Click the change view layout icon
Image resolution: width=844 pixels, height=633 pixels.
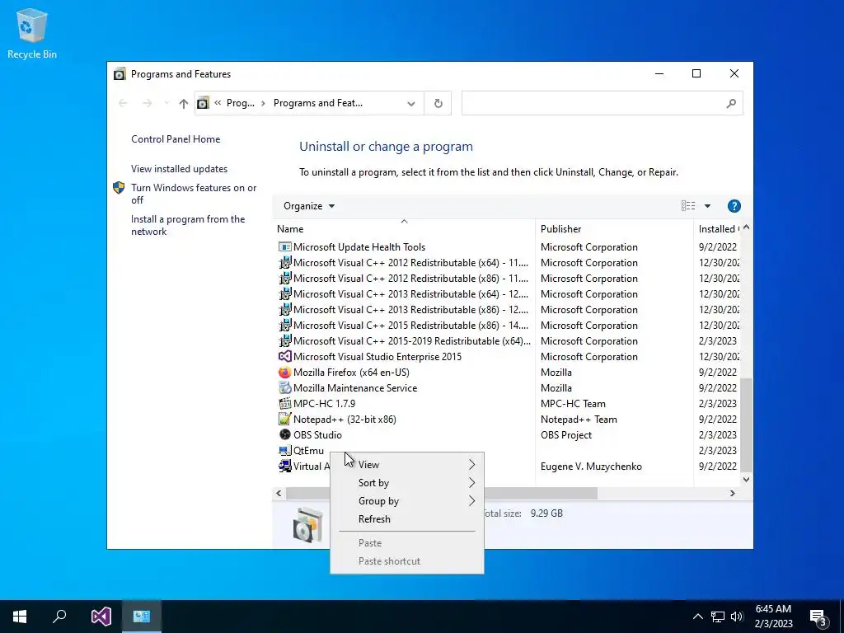click(688, 206)
